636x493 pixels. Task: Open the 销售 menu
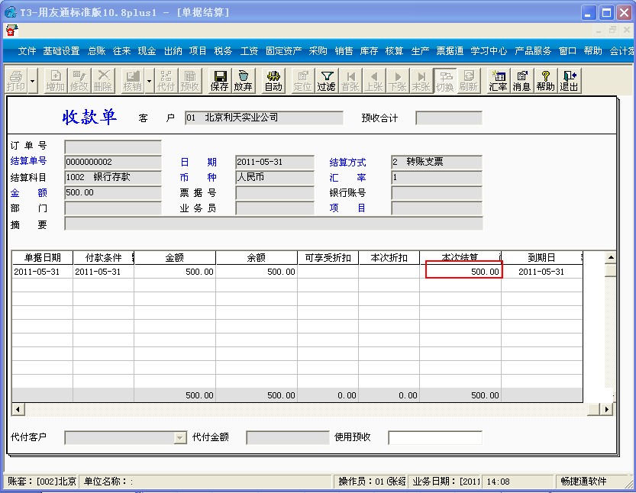[344, 50]
